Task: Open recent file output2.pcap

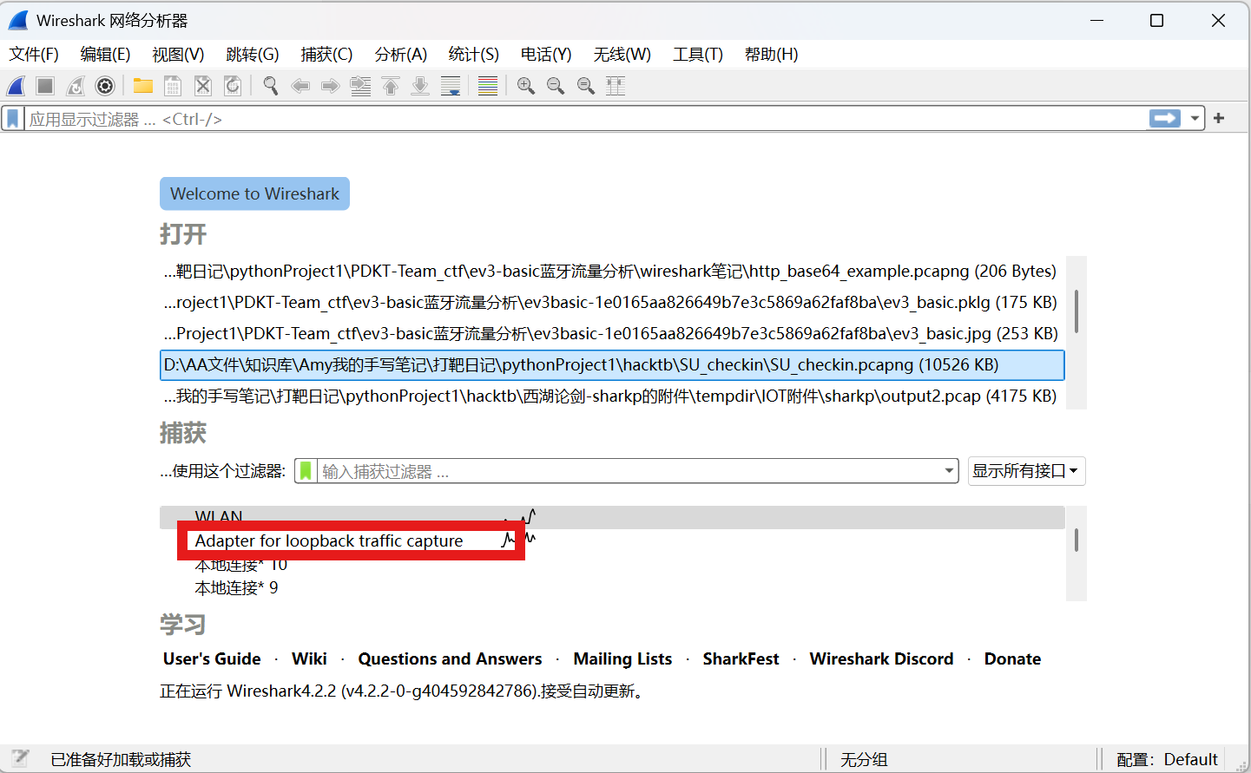Action: pyautogui.click(x=612, y=396)
